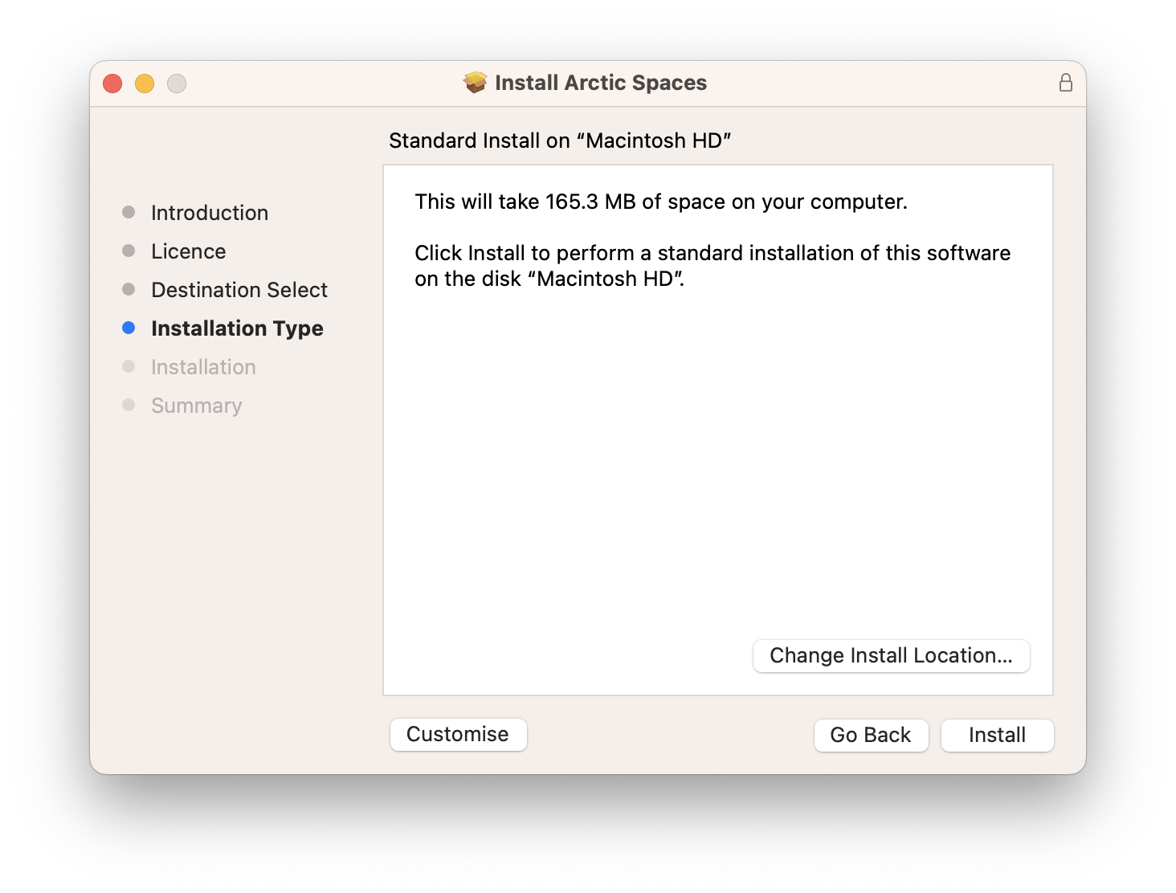The height and width of the screenshot is (893, 1176).
Task: Select the Destination Select step label
Action: click(x=239, y=290)
